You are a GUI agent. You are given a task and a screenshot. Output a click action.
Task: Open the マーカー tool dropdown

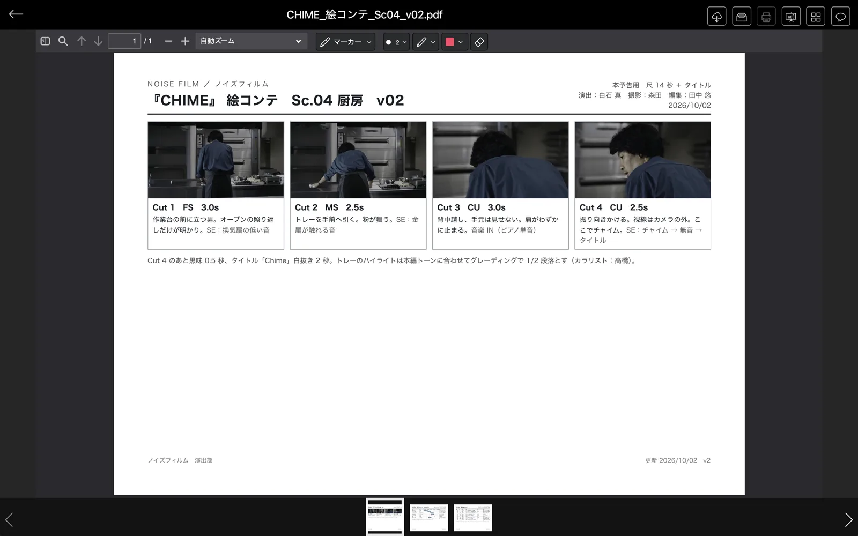[x=345, y=42]
